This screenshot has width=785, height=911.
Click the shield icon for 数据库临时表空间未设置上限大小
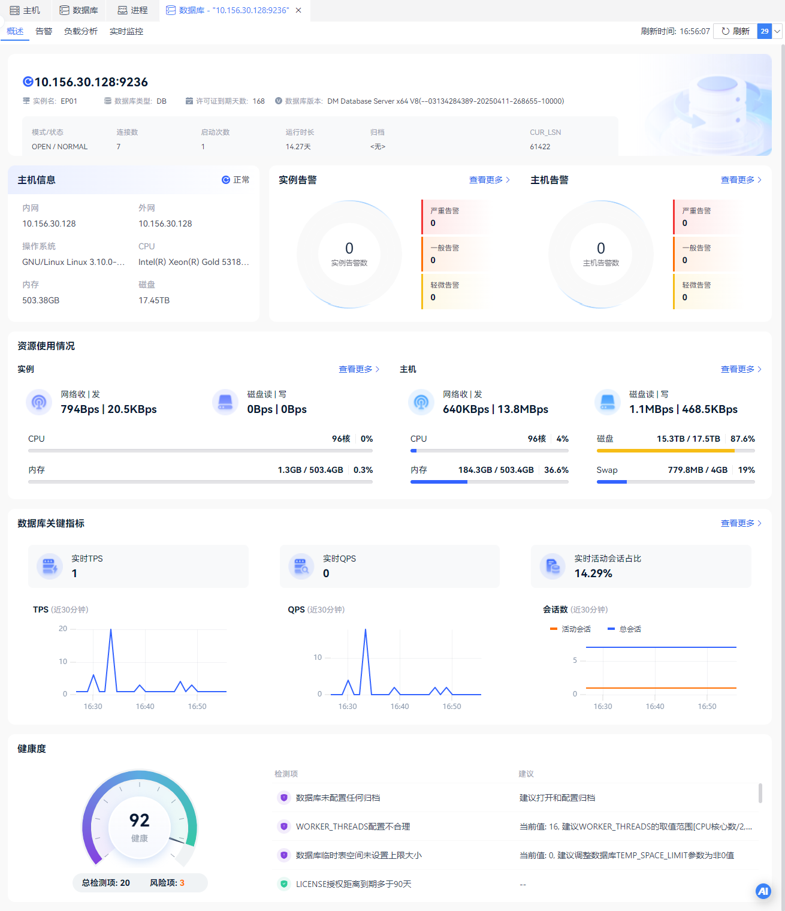[x=284, y=855]
